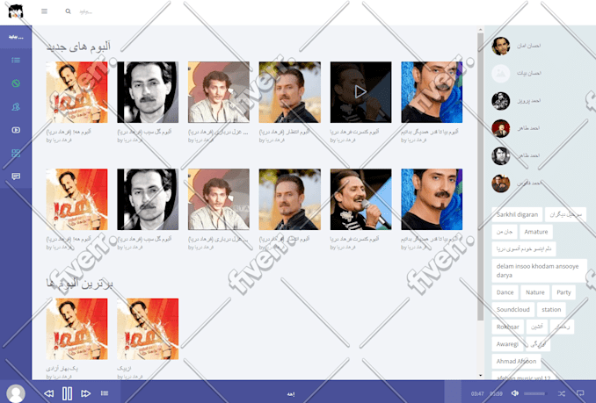
Task: Click the site logo in the header
Action: click(x=16, y=11)
